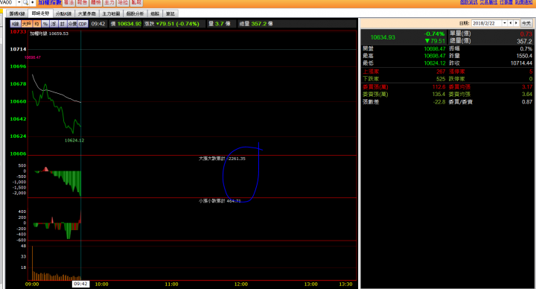Open the 個股資訊 link at top right

click(x=469, y=2)
